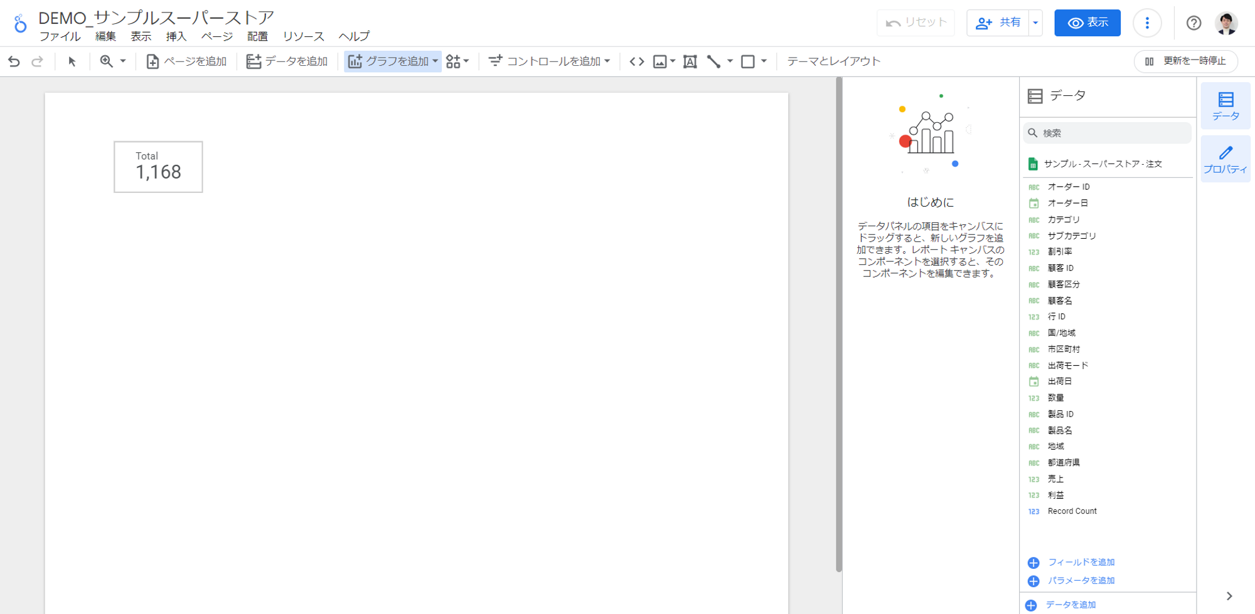Open the 挿入 menu
Viewport: 1255px width, 614px height.
coord(176,36)
